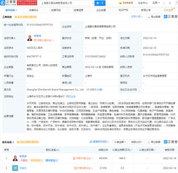Expand the 应用 dropdown menu

156,3
